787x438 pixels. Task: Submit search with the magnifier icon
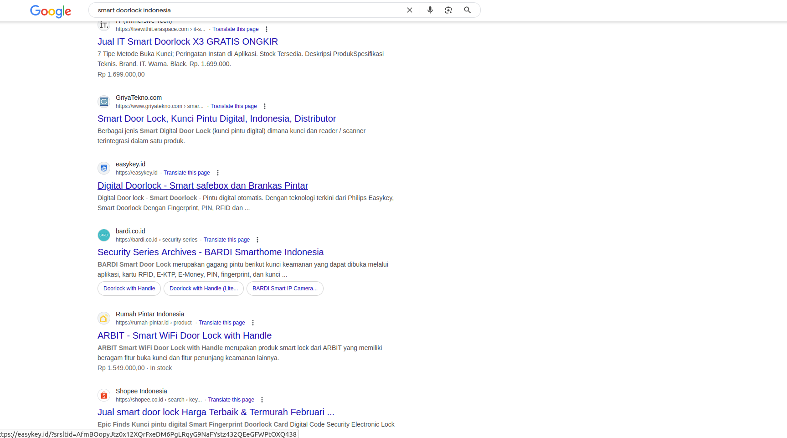[x=468, y=10]
